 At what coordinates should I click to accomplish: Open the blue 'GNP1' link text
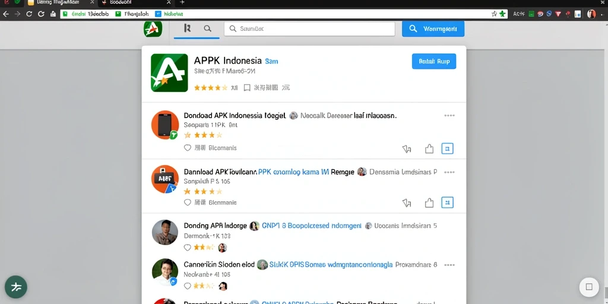312,226
